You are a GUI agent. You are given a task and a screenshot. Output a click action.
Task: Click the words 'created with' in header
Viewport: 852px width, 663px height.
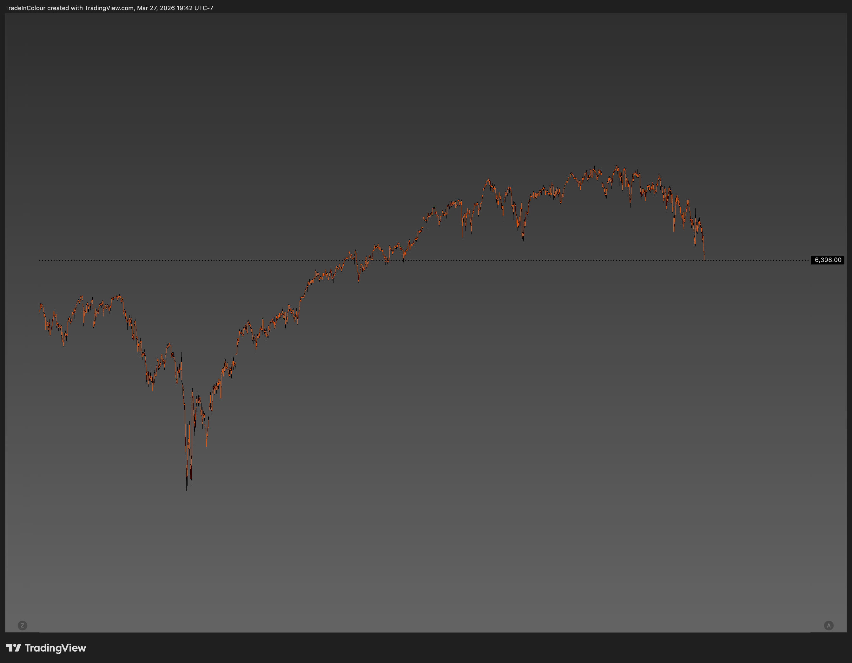tap(65, 8)
